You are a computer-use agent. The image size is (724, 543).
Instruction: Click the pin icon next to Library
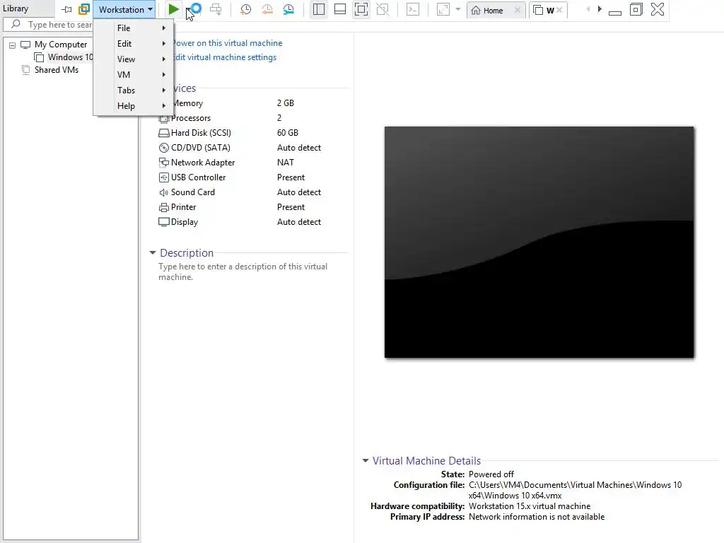pos(66,9)
